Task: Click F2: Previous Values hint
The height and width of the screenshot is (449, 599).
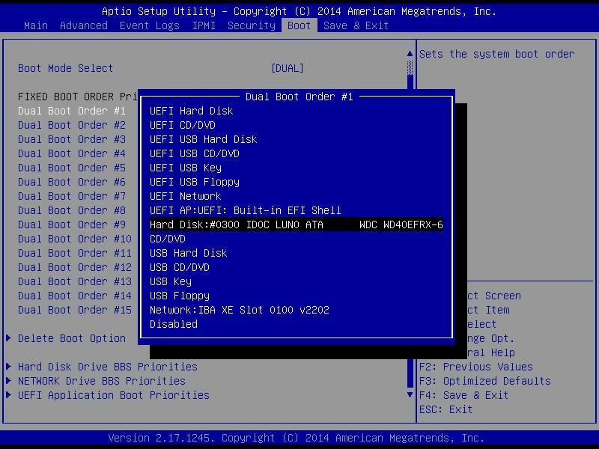Action: click(x=476, y=367)
